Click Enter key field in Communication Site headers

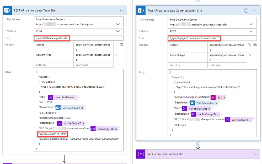[188, 65]
